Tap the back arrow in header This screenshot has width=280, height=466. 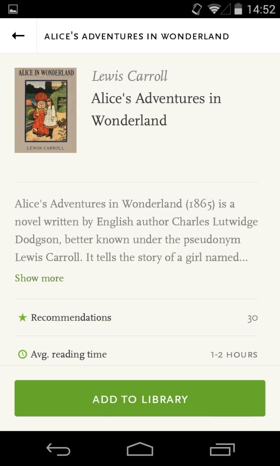tap(18, 36)
